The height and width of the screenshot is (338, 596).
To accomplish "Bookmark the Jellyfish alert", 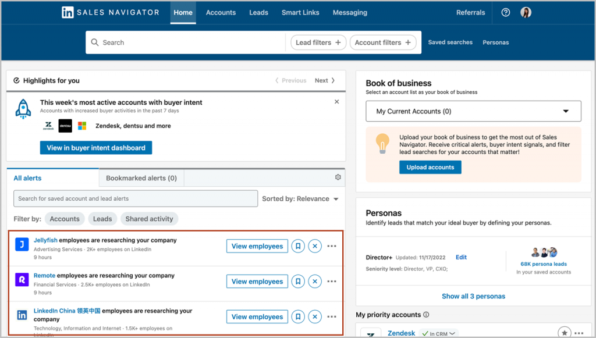I will pos(297,246).
